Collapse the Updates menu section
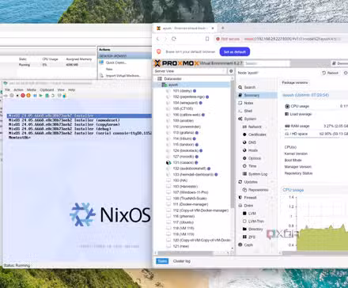The width and height of the screenshot is (348, 288). pos(272,182)
